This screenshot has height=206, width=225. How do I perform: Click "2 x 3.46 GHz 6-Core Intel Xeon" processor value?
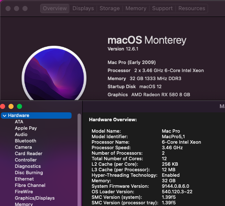169,70
